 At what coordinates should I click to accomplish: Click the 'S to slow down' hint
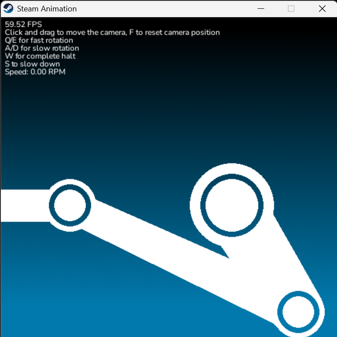(x=32, y=64)
